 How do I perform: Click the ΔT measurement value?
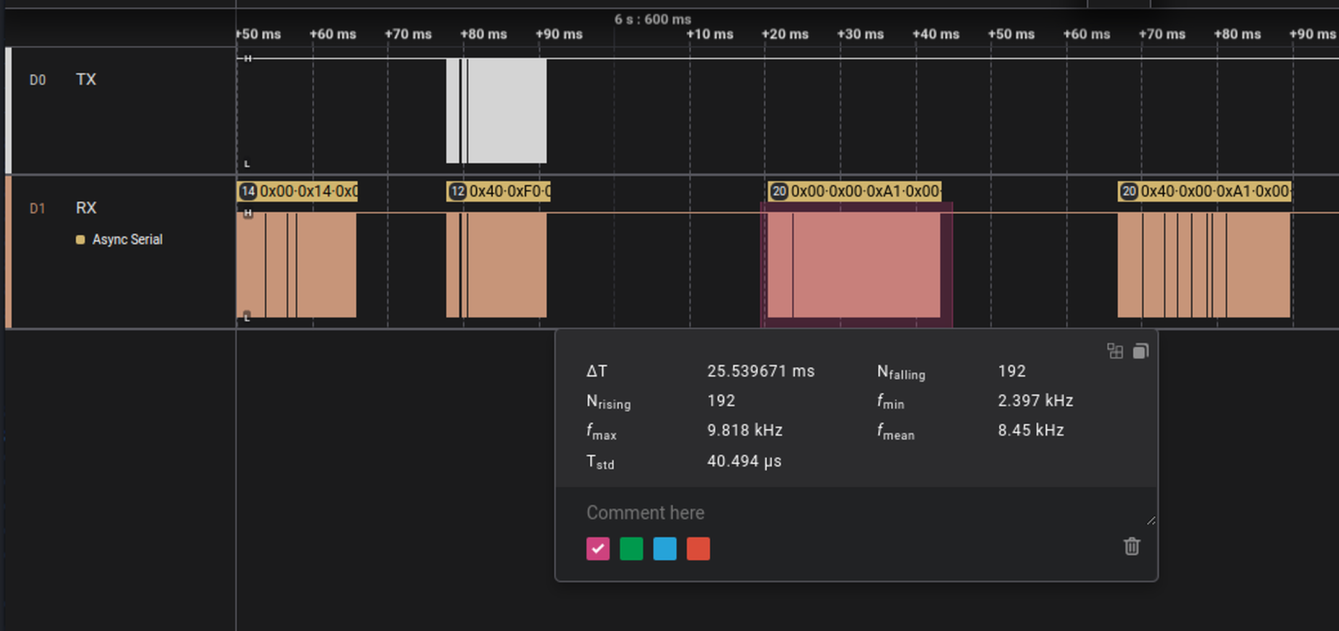coord(761,371)
